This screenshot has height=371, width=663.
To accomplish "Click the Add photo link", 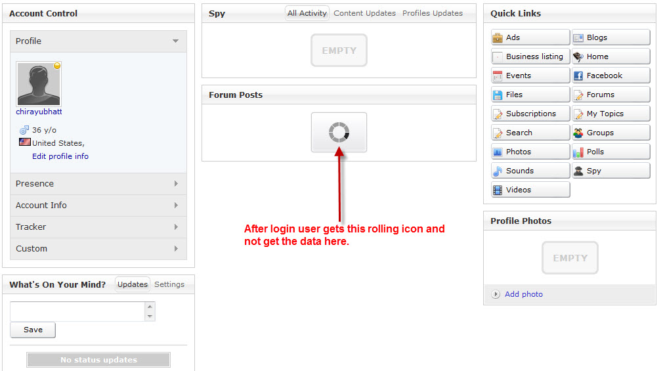I will coord(523,294).
